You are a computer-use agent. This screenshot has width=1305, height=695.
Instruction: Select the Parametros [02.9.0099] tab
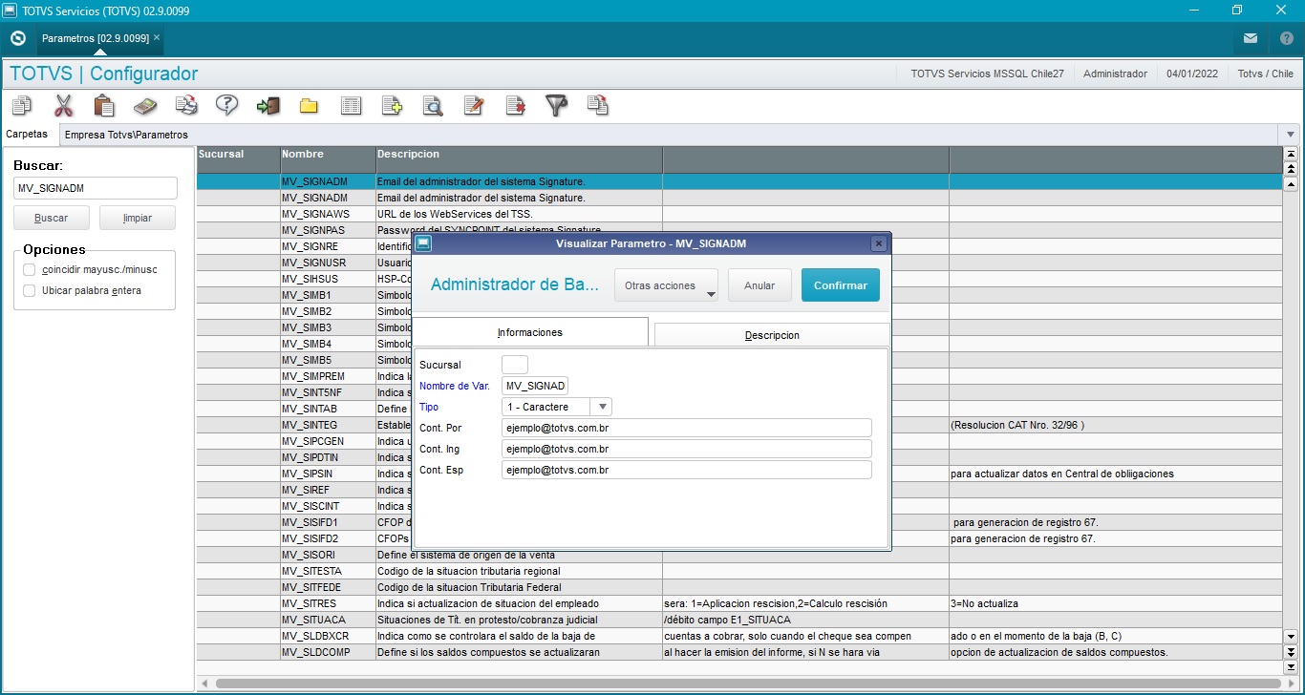96,38
